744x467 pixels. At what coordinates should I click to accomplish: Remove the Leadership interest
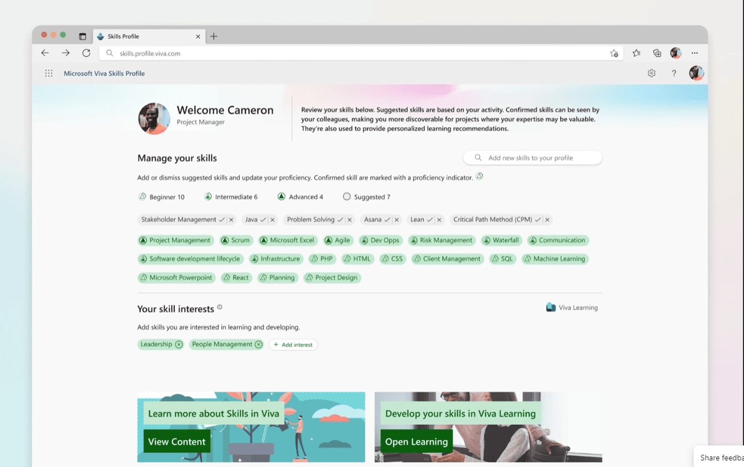pyautogui.click(x=179, y=344)
